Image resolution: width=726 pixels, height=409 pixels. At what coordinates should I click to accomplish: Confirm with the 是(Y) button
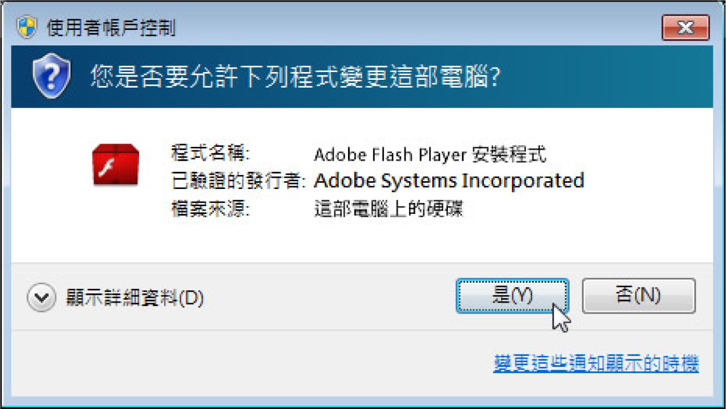point(512,296)
